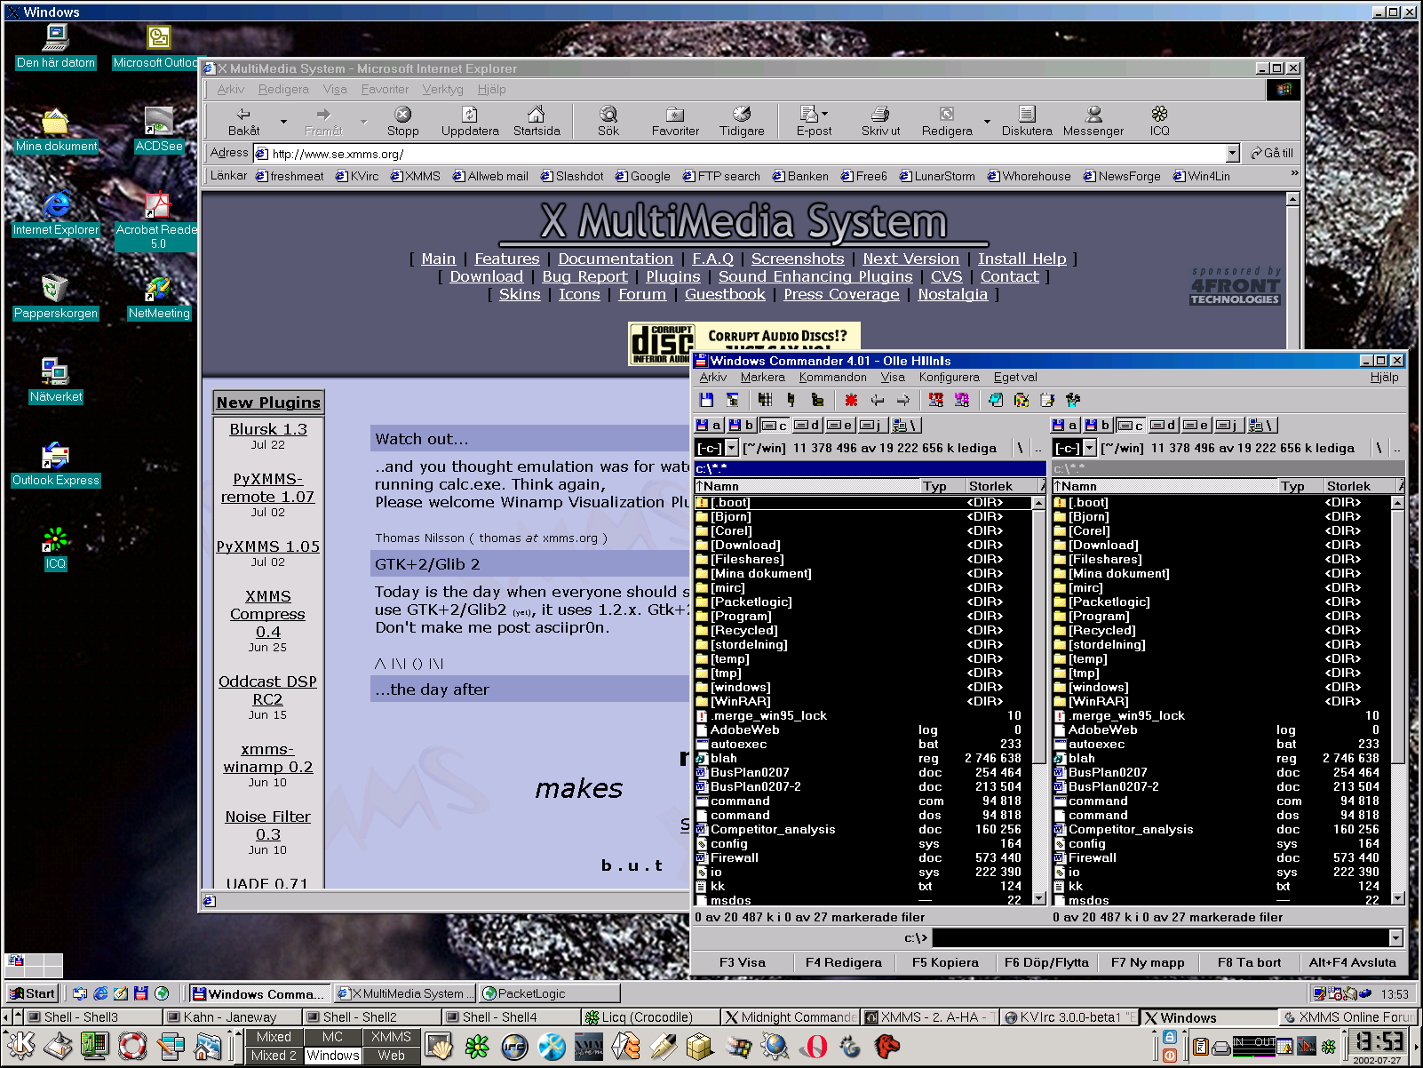
Task: Launch Messenger from IE toolbar
Action: (x=1093, y=115)
